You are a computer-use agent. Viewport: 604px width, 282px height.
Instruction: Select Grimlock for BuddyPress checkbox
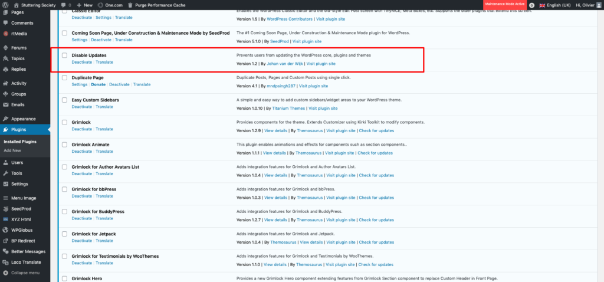coord(65,211)
